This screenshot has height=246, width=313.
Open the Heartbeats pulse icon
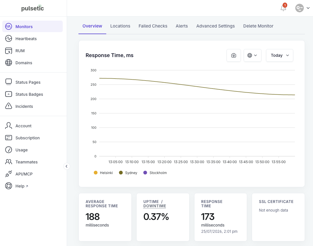click(x=9, y=39)
